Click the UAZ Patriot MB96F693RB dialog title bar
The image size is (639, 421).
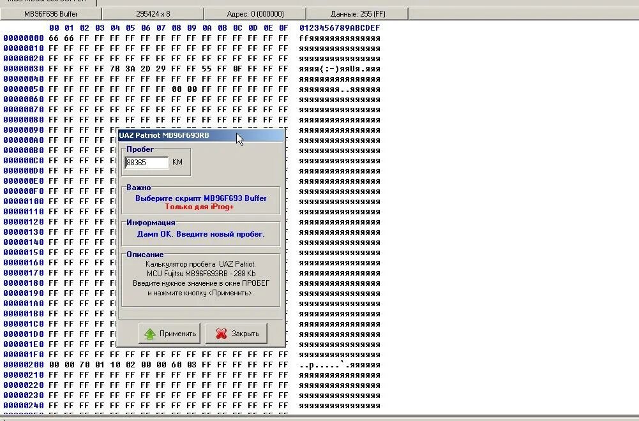point(201,135)
